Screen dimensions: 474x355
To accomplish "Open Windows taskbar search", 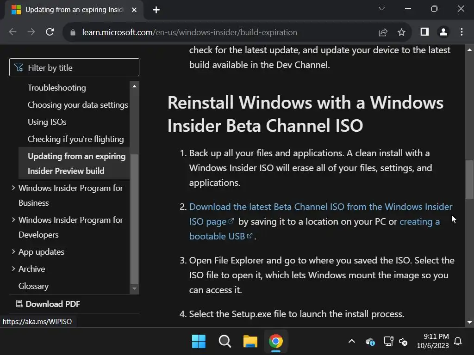I will pyautogui.click(x=225, y=342).
